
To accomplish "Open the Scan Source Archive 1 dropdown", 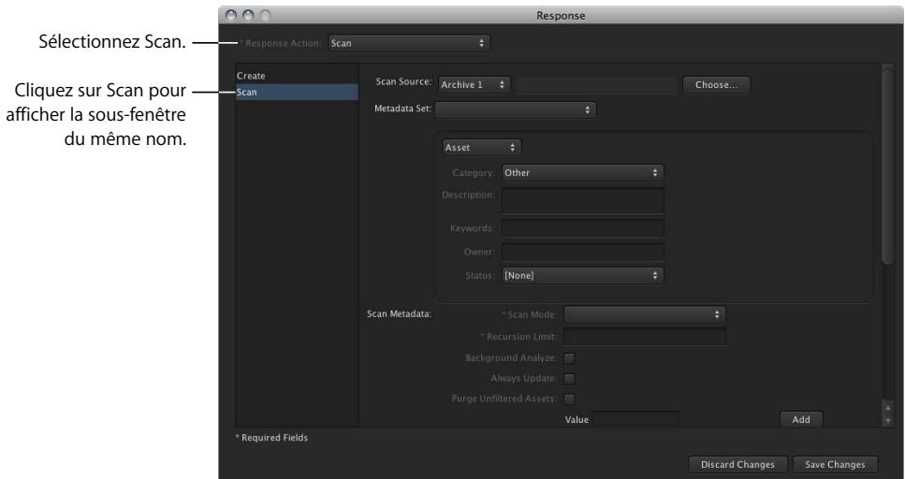I will [474, 85].
